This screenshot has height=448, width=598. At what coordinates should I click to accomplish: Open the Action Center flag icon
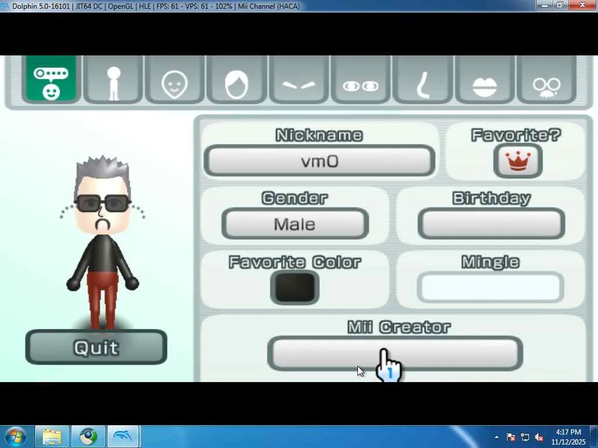[x=511, y=437]
